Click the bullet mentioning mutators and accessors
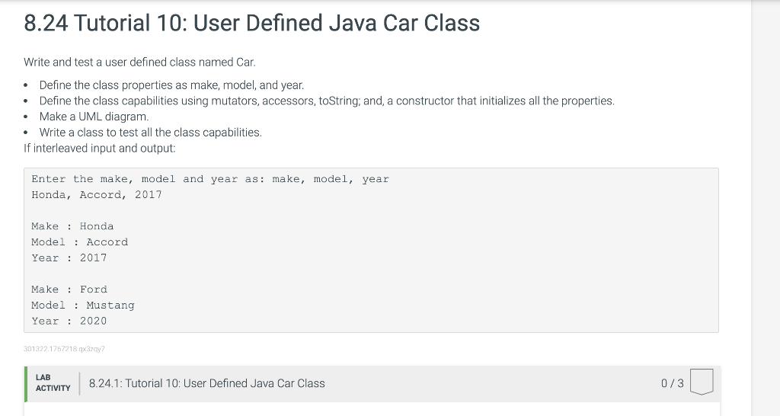Screen dimensions: 780x416 coord(326,101)
